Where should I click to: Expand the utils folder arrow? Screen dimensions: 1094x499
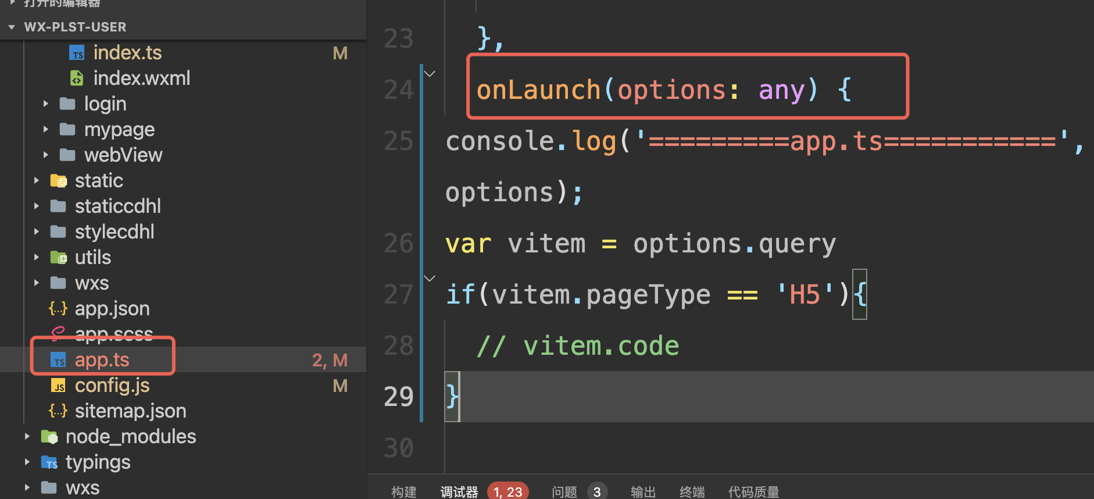click(x=37, y=257)
